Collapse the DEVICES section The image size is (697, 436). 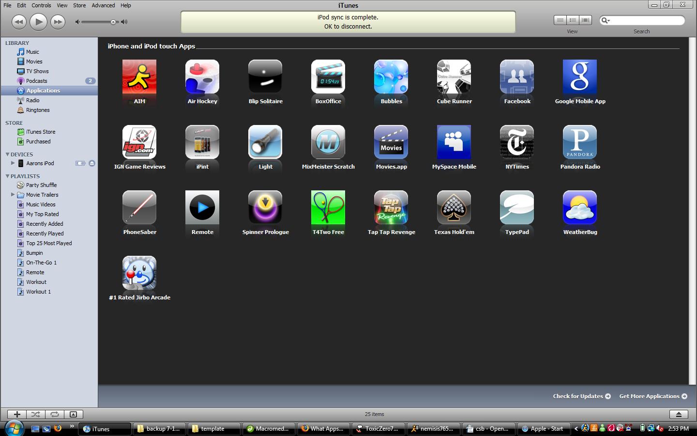7,154
